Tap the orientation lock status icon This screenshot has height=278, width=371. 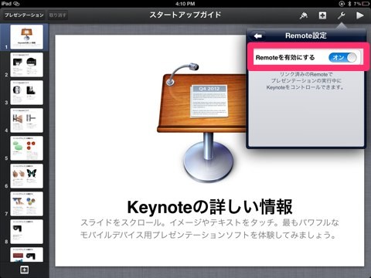tap(342, 4)
